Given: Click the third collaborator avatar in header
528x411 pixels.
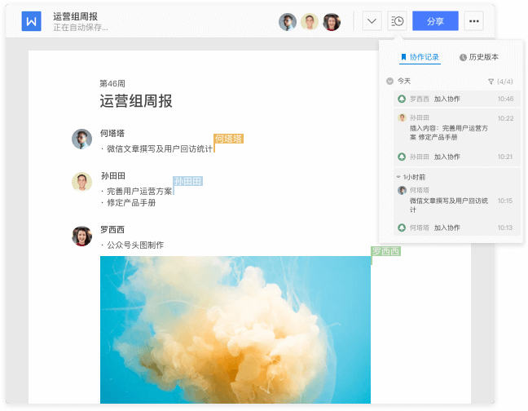Looking at the screenshot, I should pos(332,22).
